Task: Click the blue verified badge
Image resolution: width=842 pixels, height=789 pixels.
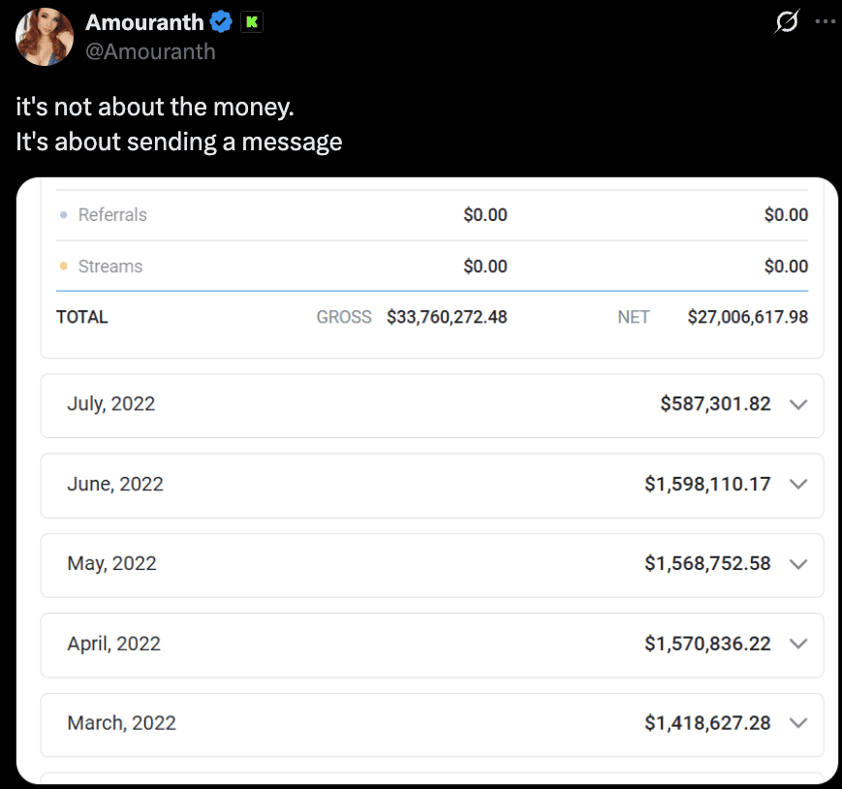Action: [221, 22]
